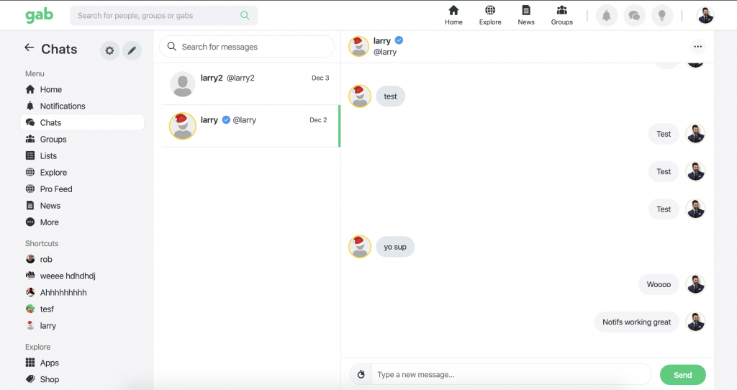Viewport: 737px width, 390px height.
Task: Click the chat bubbles icon in top bar
Action: 634,15
